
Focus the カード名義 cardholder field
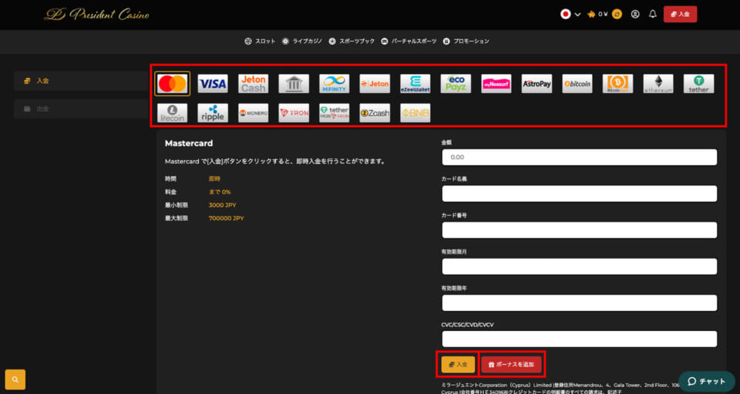point(579,194)
